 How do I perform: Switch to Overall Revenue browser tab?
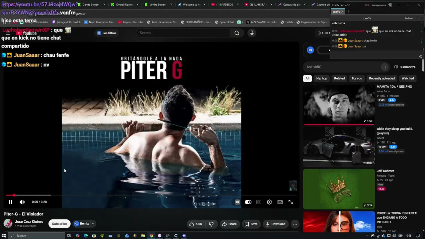pyautogui.click(x=125, y=5)
